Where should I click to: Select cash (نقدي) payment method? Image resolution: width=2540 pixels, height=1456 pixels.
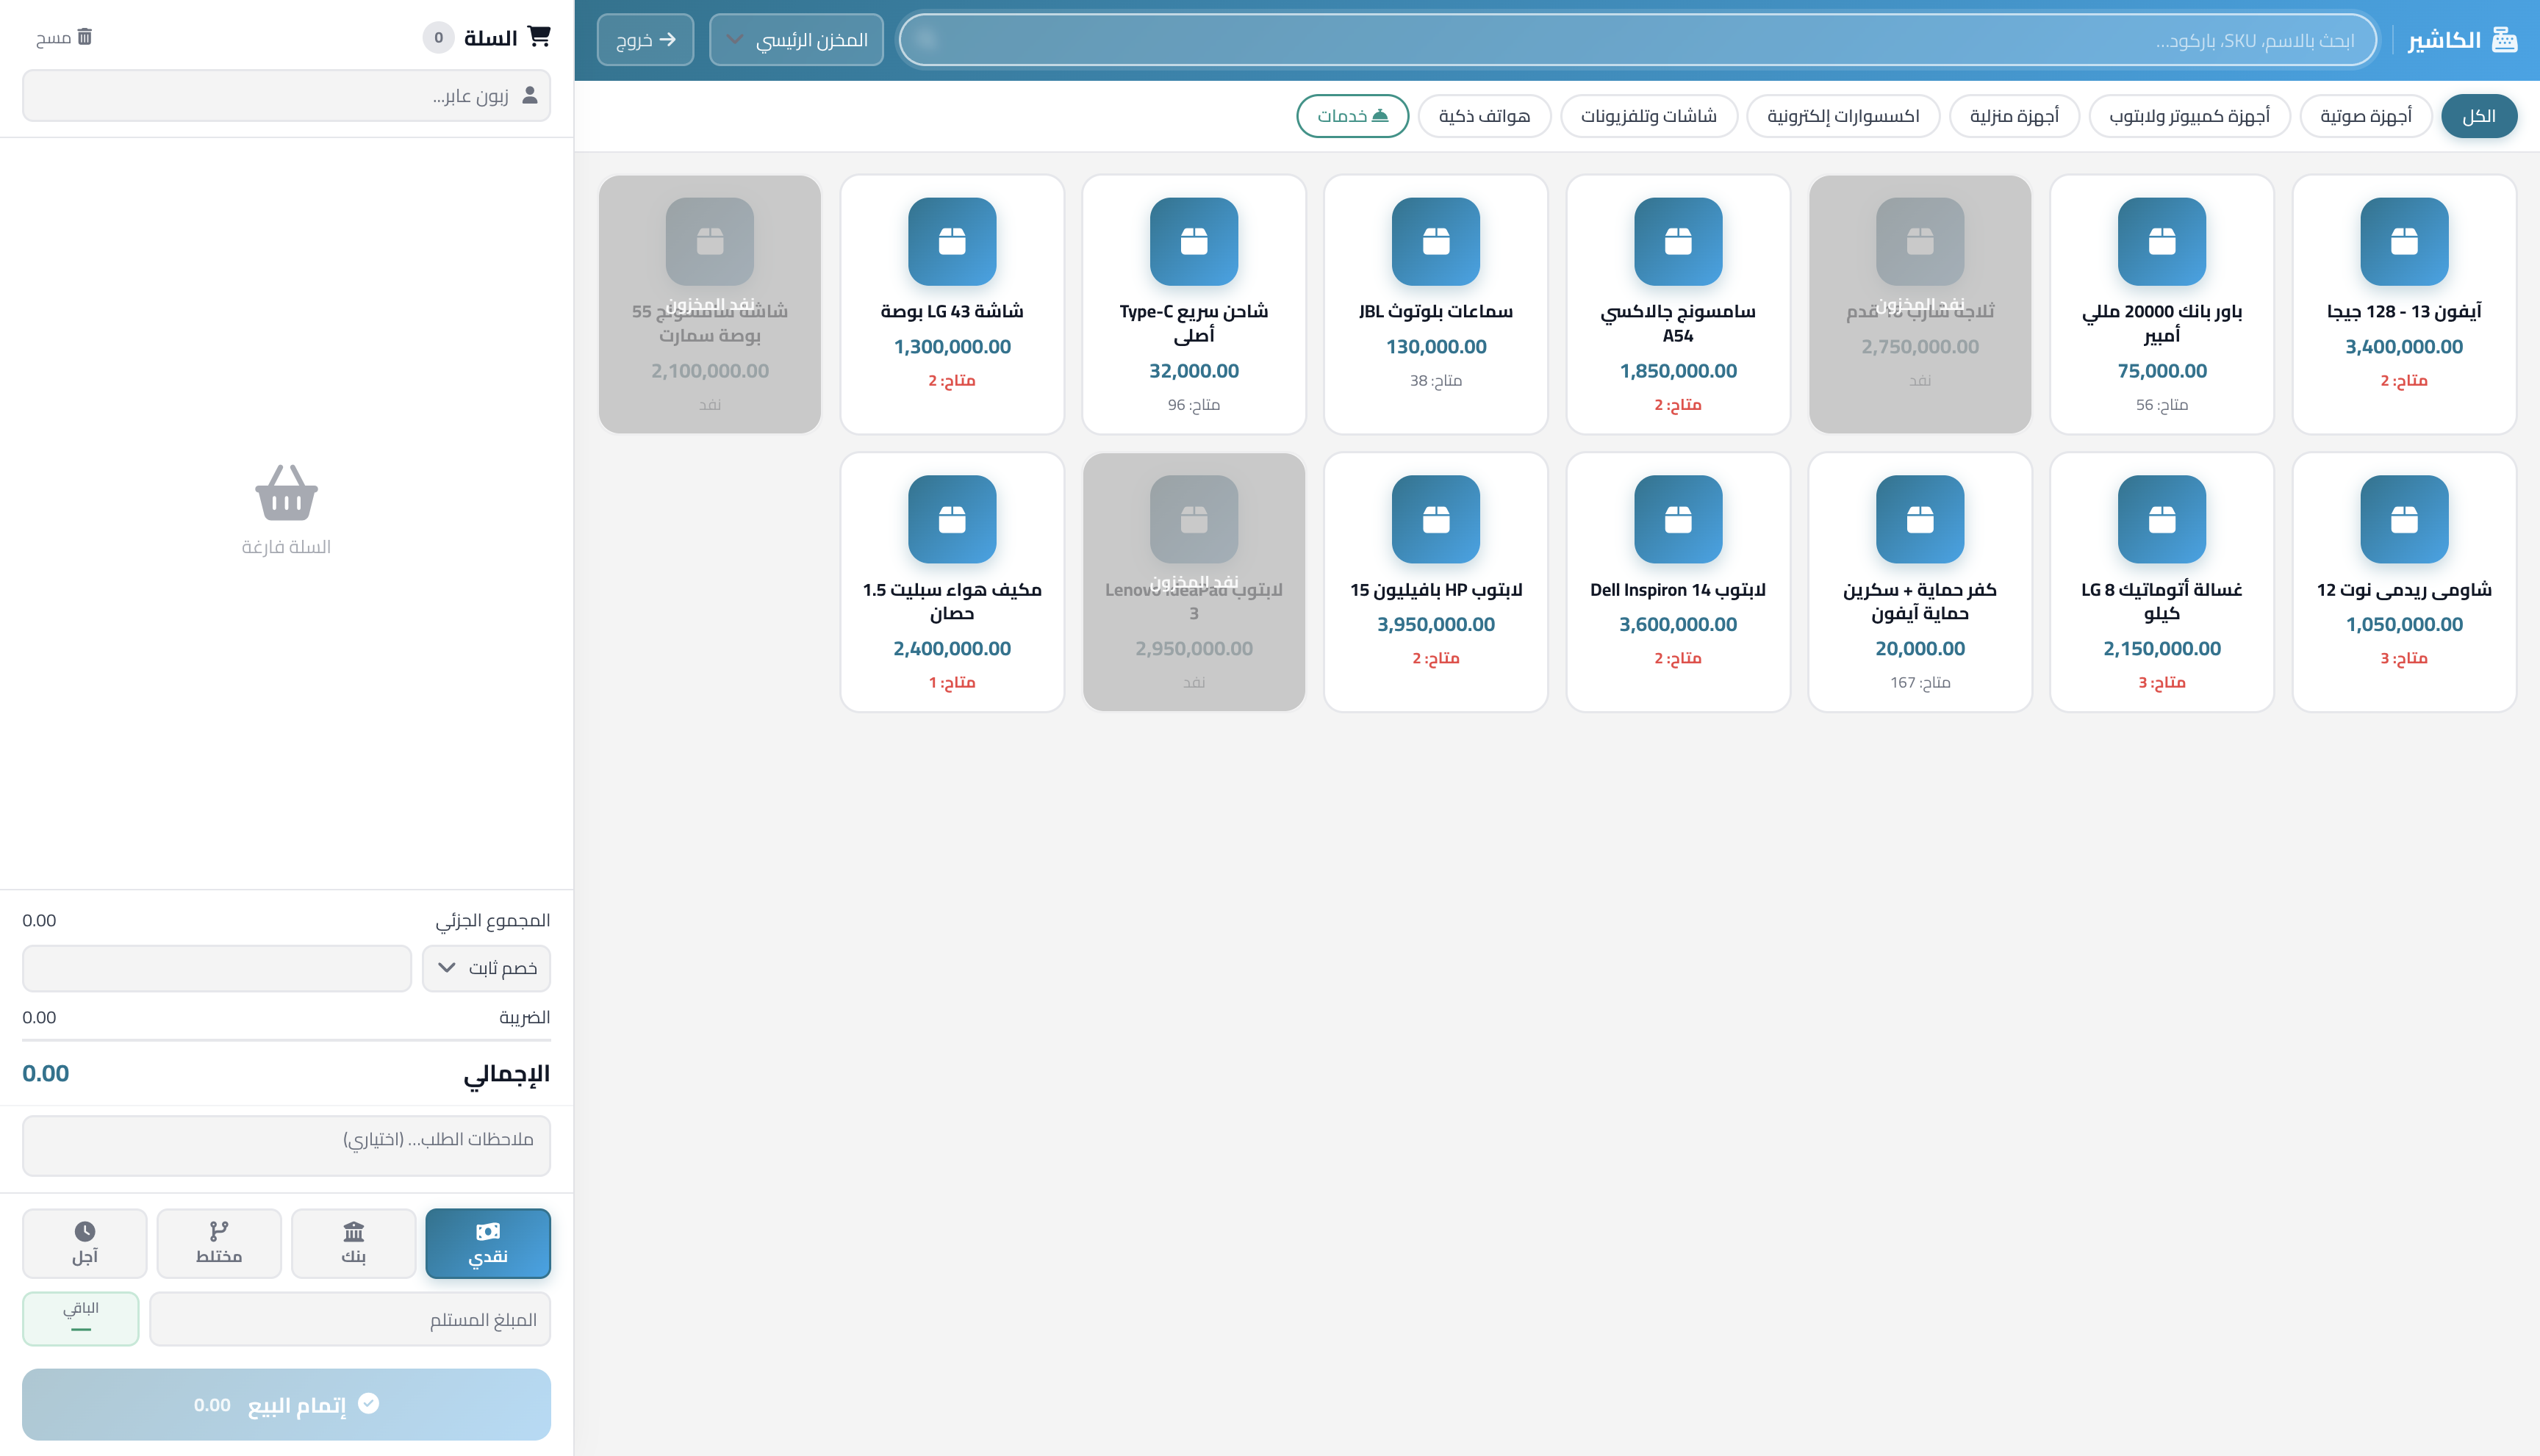point(487,1243)
